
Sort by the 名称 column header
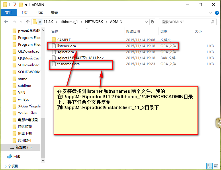click(55, 31)
